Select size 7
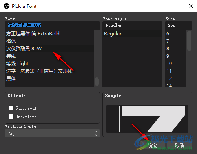Image resolution: width=197 pixels, height=154 pixels. [x=175, y=41]
